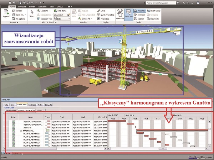
Task: Click Refresh in Project panel
Action: pyautogui.click(x=17, y=11)
